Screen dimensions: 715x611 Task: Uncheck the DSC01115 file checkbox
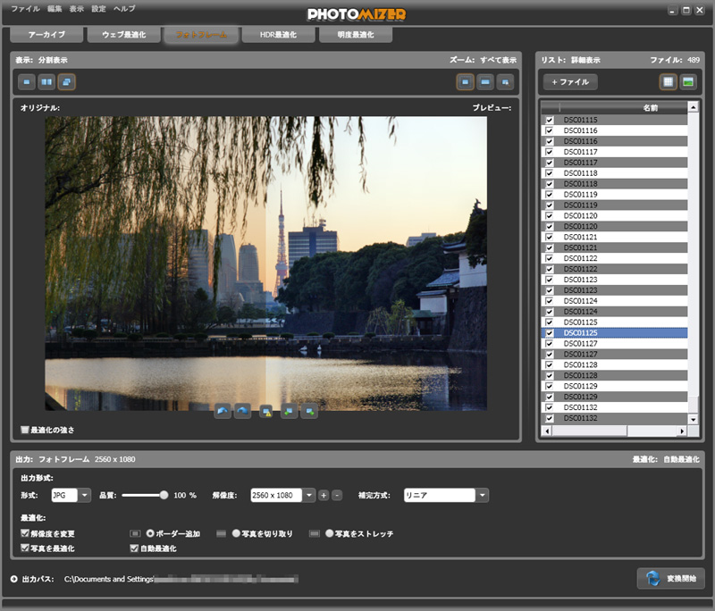[x=550, y=120]
